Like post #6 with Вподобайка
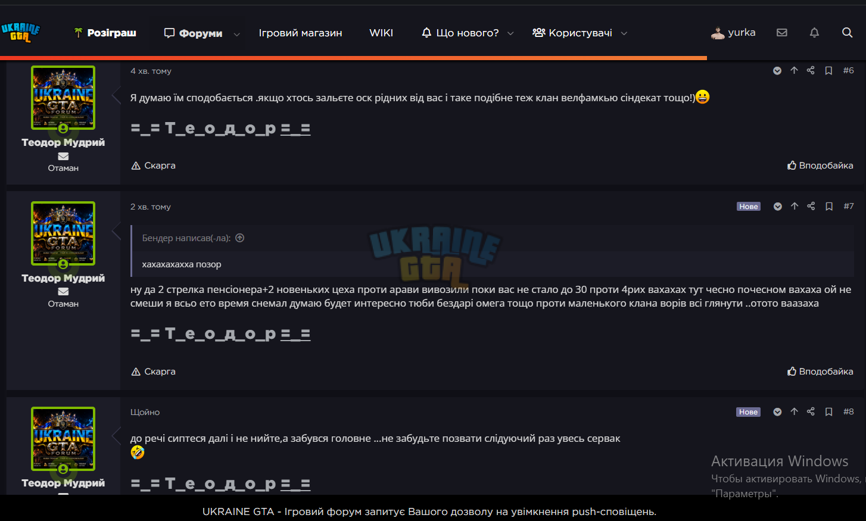866x521 pixels. pyautogui.click(x=820, y=166)
